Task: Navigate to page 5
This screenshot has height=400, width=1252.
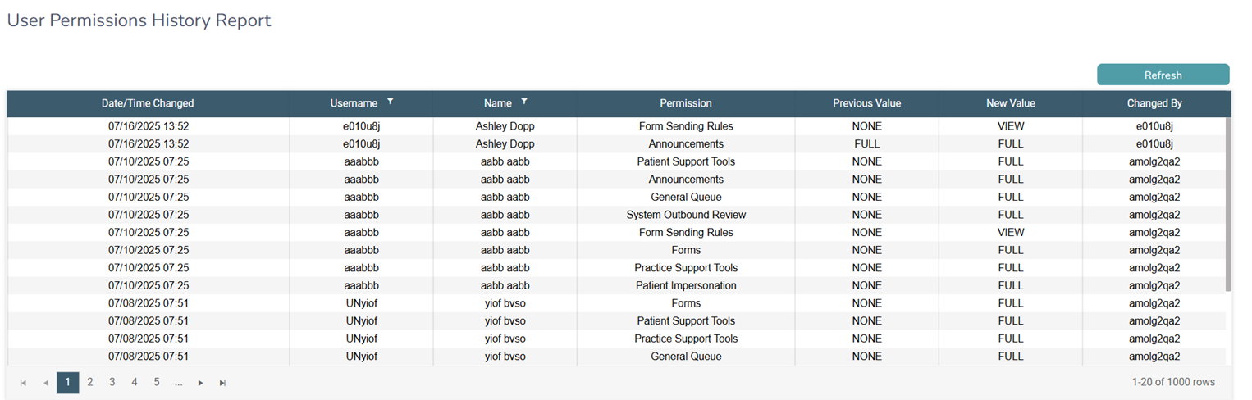Action: click(x=157, y=382)
